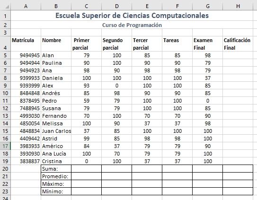Select column header H
This screenshot has width=257, height=200.
[238, 6]
